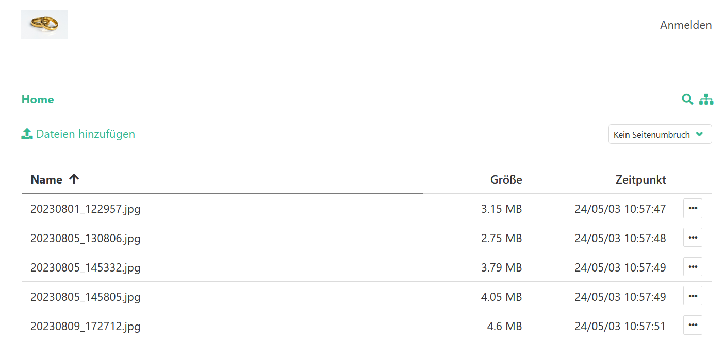Click the upload icon beside Dateien hinzufügen
This screenshot has width=725, height=343.
tap(27, 134)
